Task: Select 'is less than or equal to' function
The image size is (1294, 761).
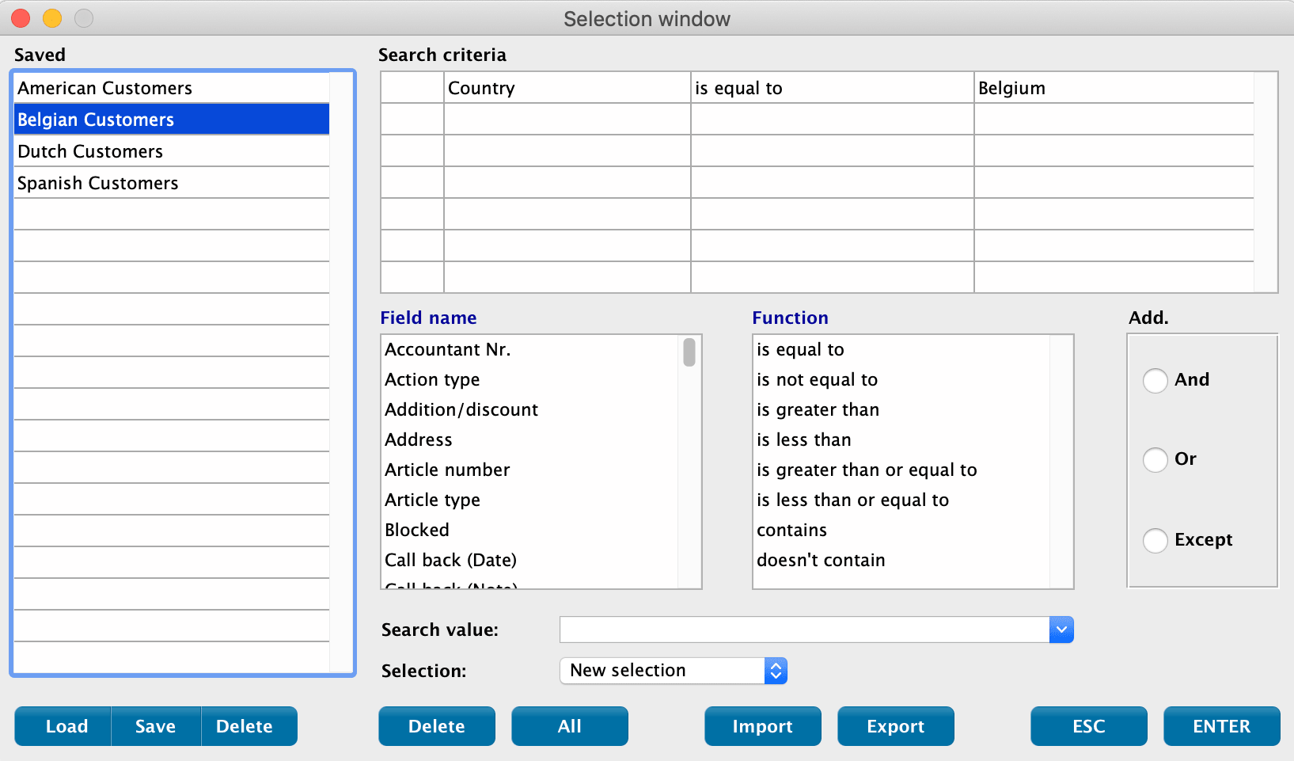Action: coord(901,500)
